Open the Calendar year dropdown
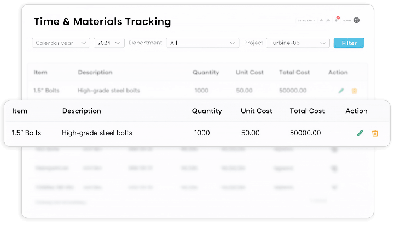This screenshot has height=226, width=394. [x=61, y=43]
